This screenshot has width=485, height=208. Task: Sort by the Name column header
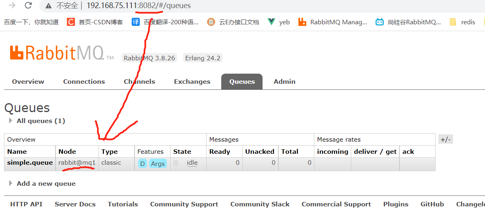pos(17,152)
